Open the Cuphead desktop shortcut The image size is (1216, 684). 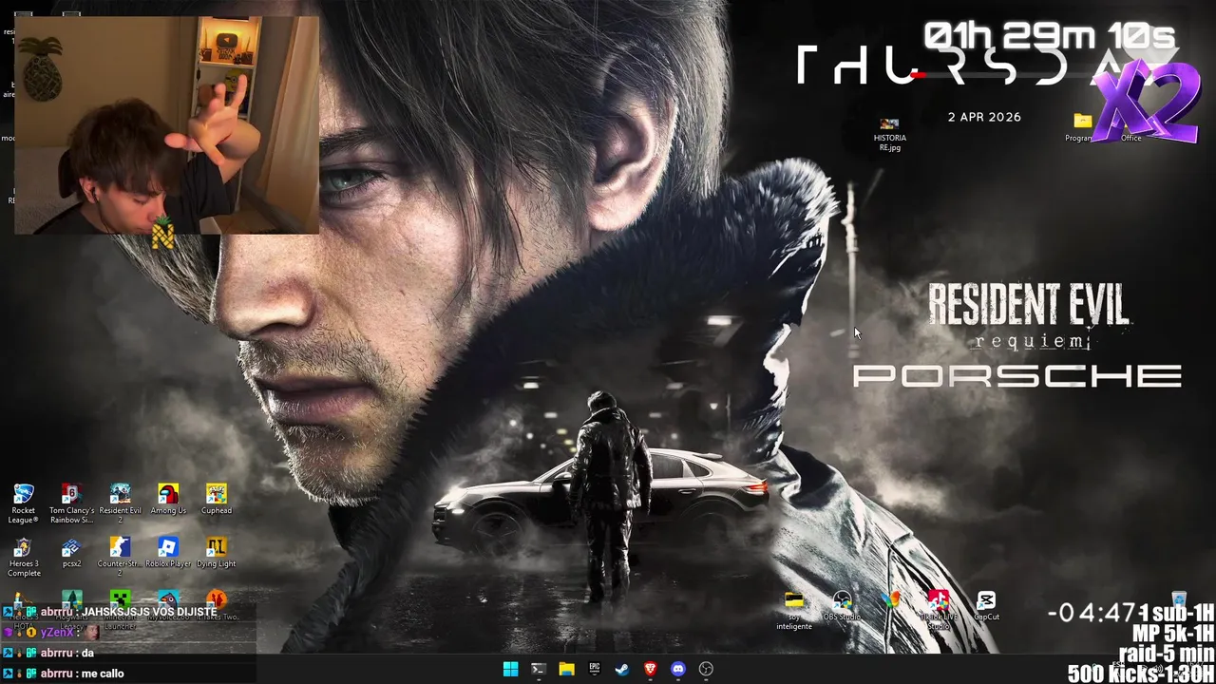(216, 500)
